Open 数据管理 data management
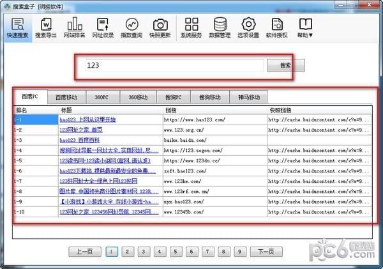Image resolution: width=383 pixels, height=269 pixels. [x=220, y=27]
